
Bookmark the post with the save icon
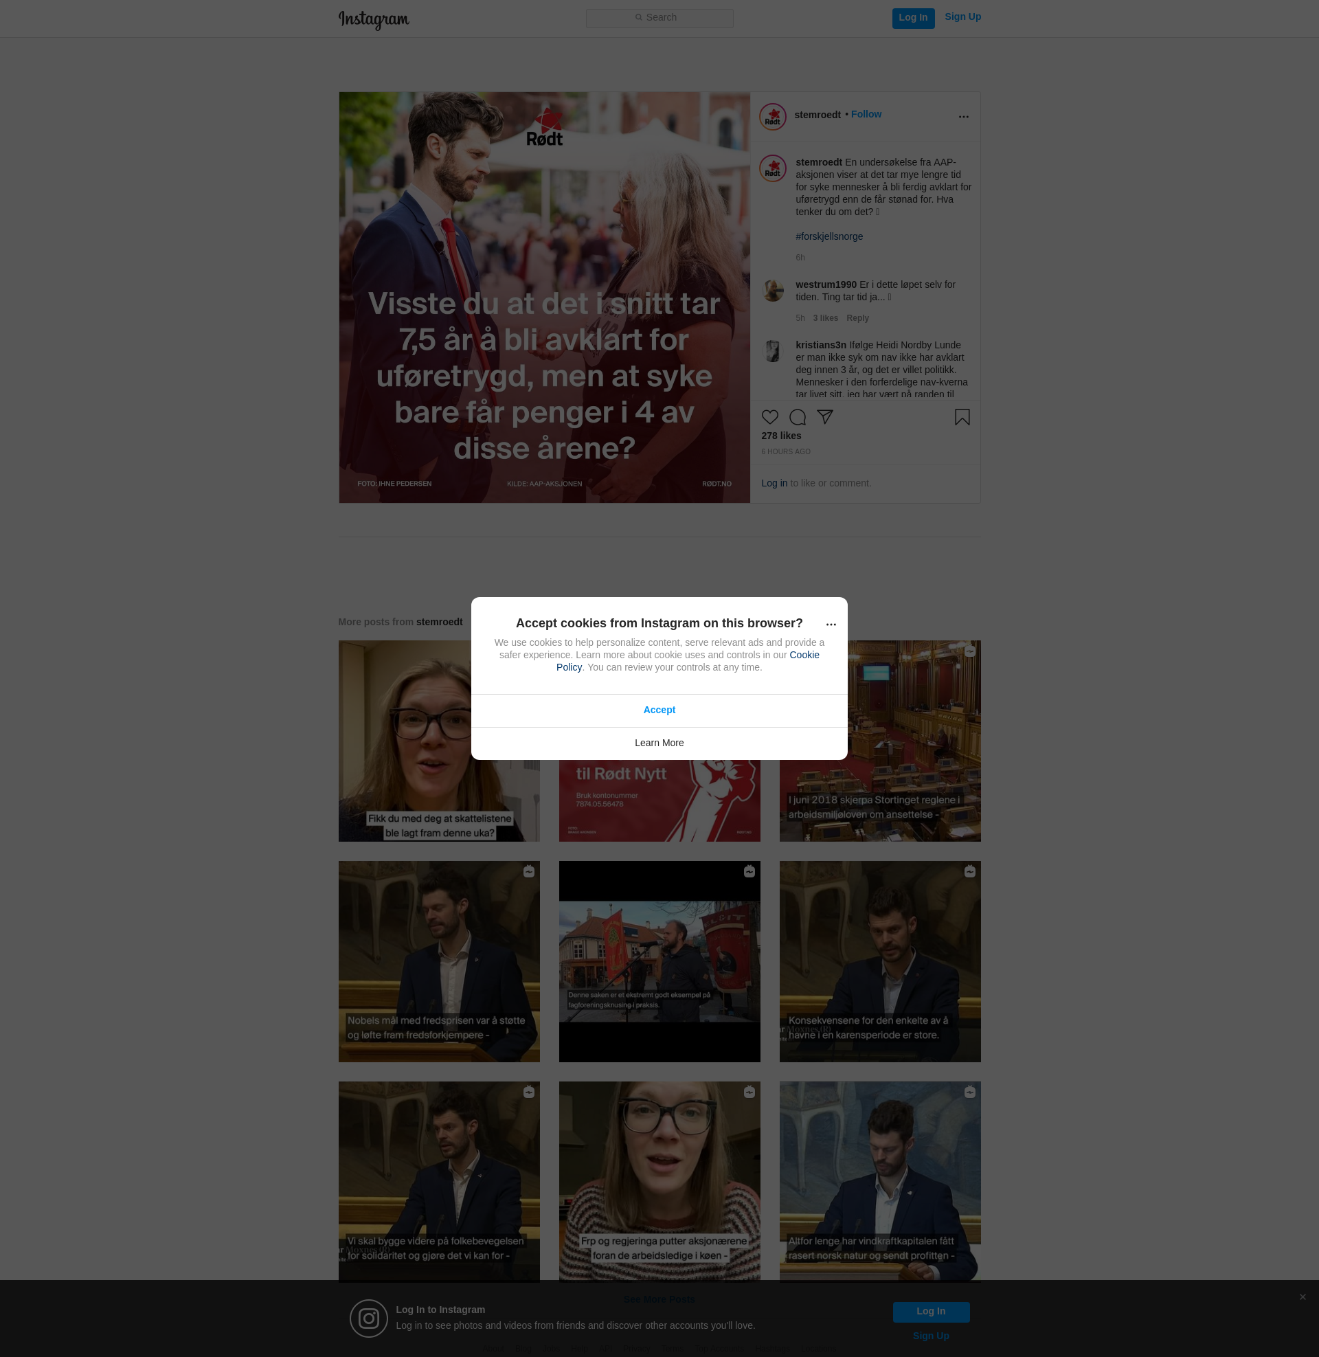962,417
